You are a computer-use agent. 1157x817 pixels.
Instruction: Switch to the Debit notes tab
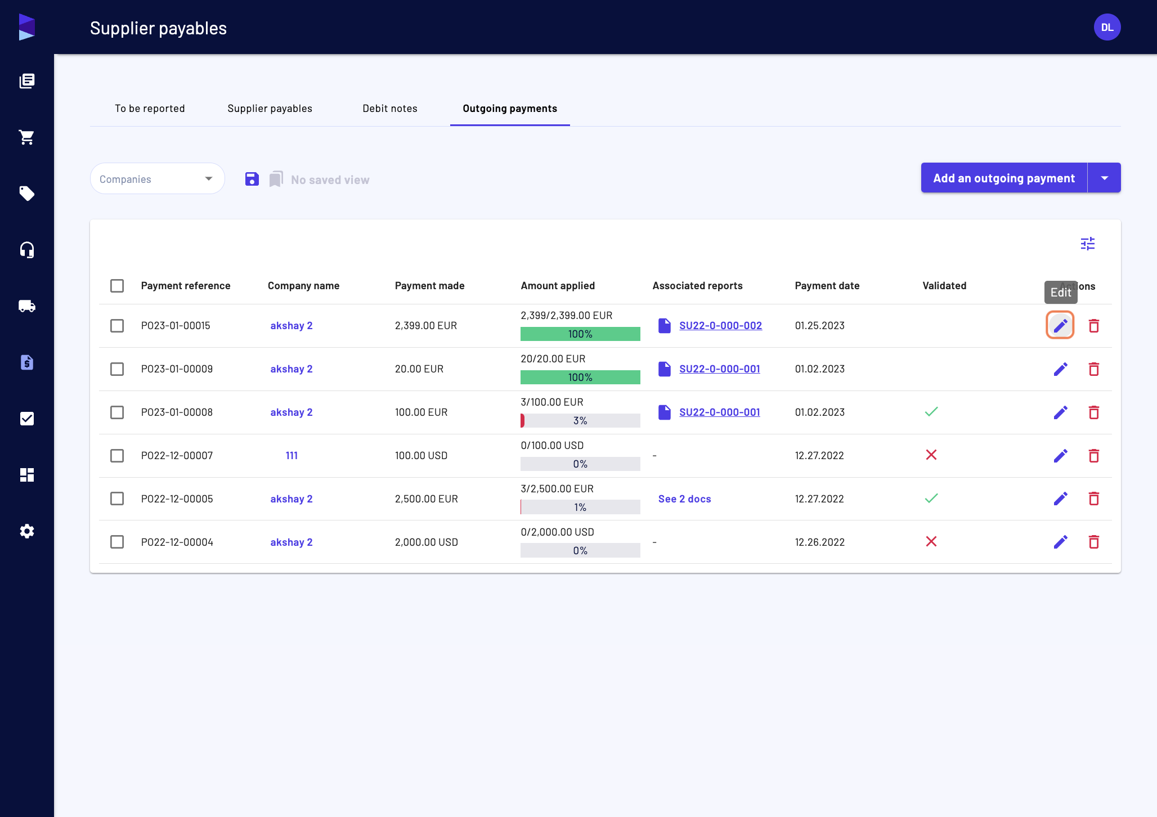(x=390, y=109)
